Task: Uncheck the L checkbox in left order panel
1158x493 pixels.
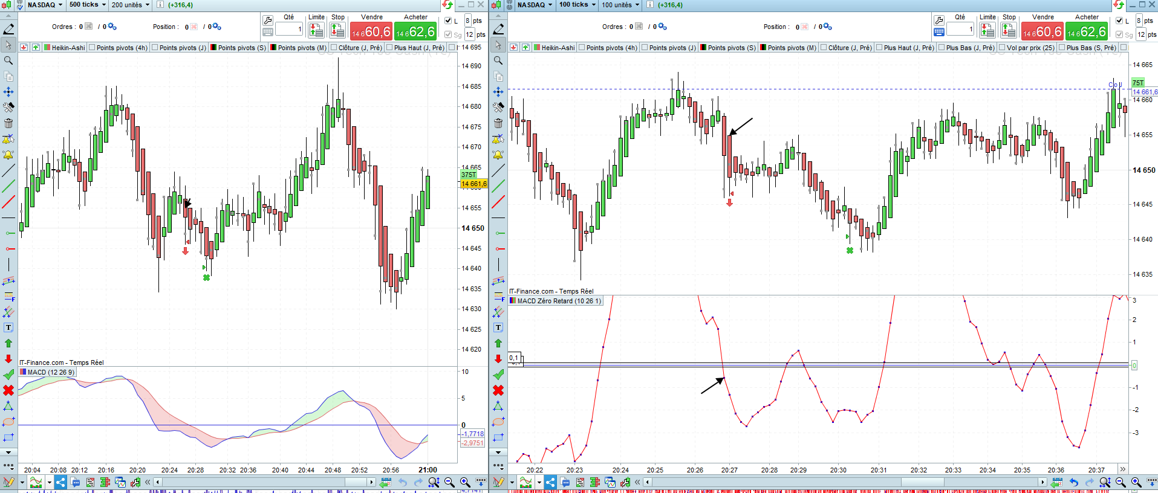Action: coord(448,21)
